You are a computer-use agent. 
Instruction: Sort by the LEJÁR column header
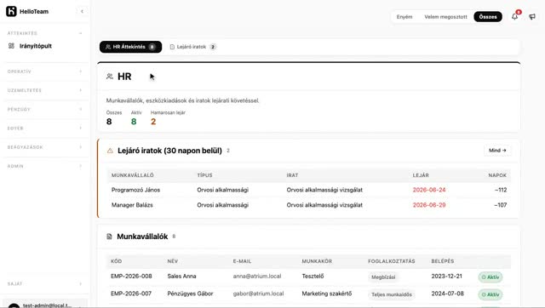point(421,175)
